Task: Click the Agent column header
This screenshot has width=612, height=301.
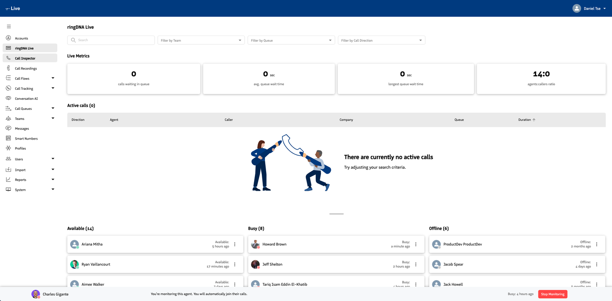Action: coord(114,120)
